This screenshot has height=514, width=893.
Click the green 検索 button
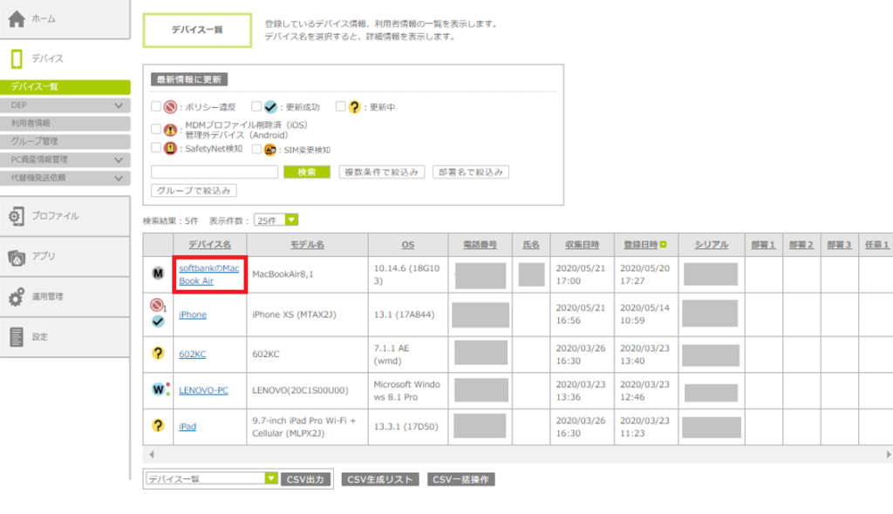[307, 172]
